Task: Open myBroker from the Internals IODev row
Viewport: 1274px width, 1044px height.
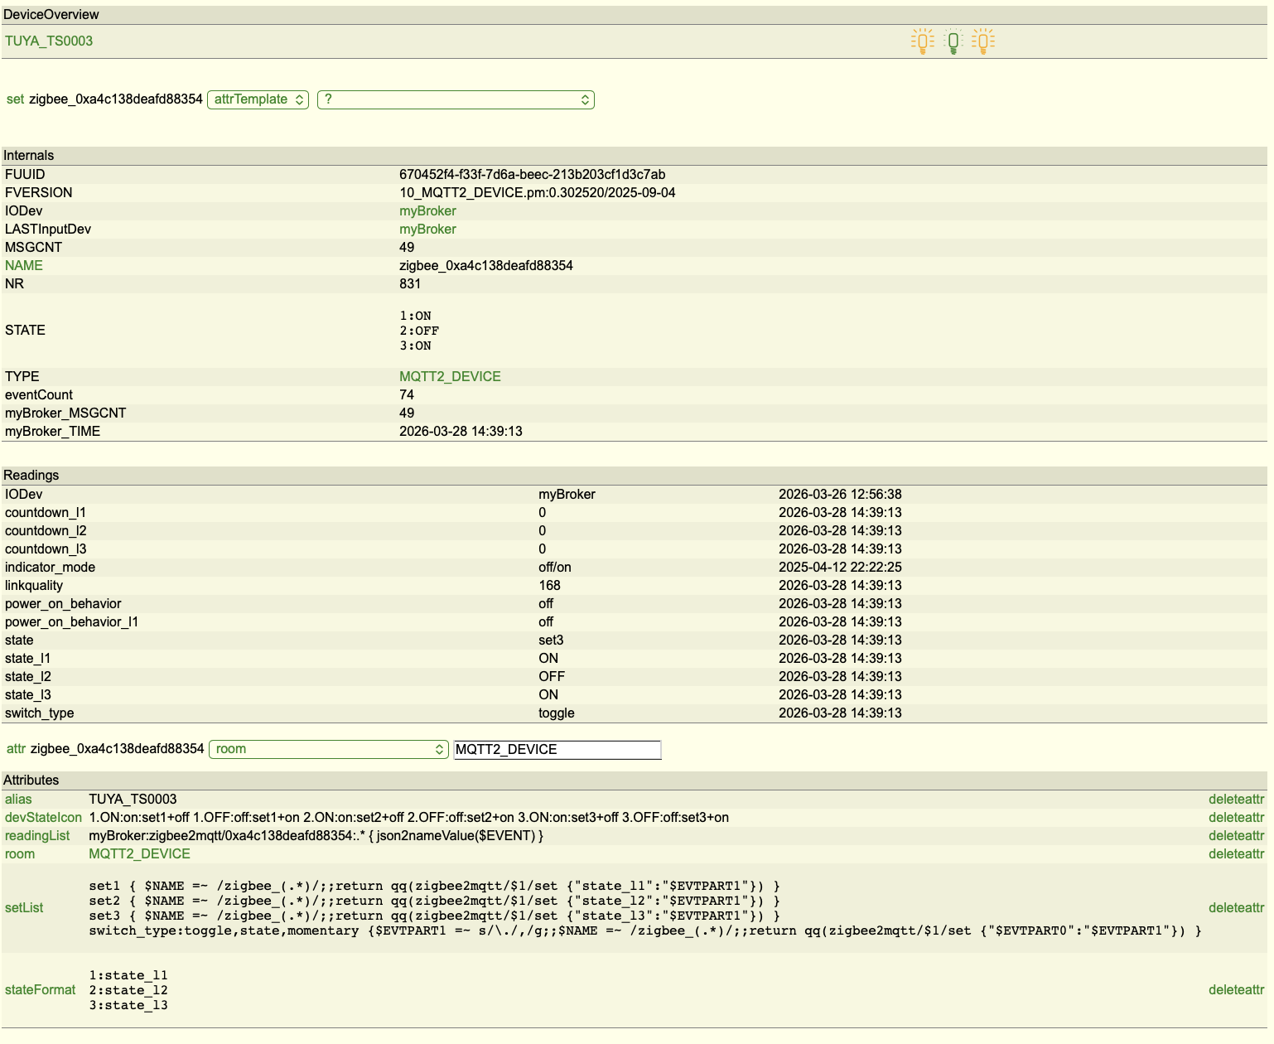Action: coord(427,211)
